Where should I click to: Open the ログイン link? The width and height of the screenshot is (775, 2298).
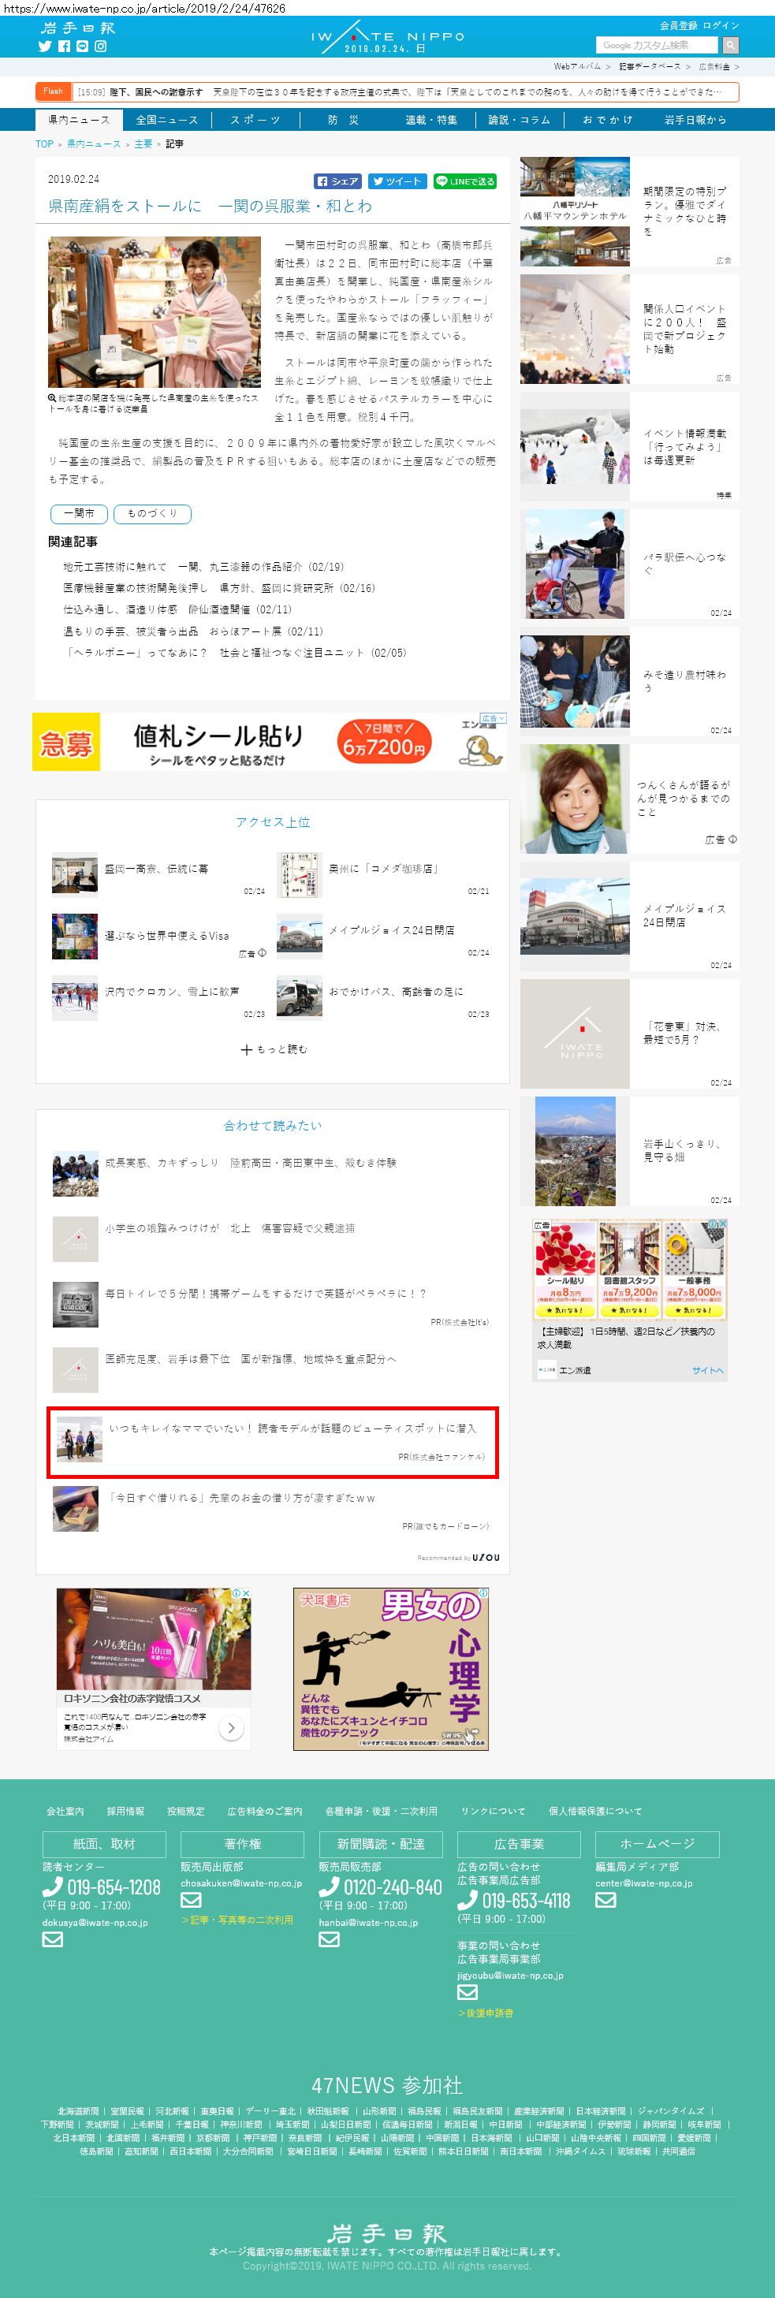tap(721, 26)
